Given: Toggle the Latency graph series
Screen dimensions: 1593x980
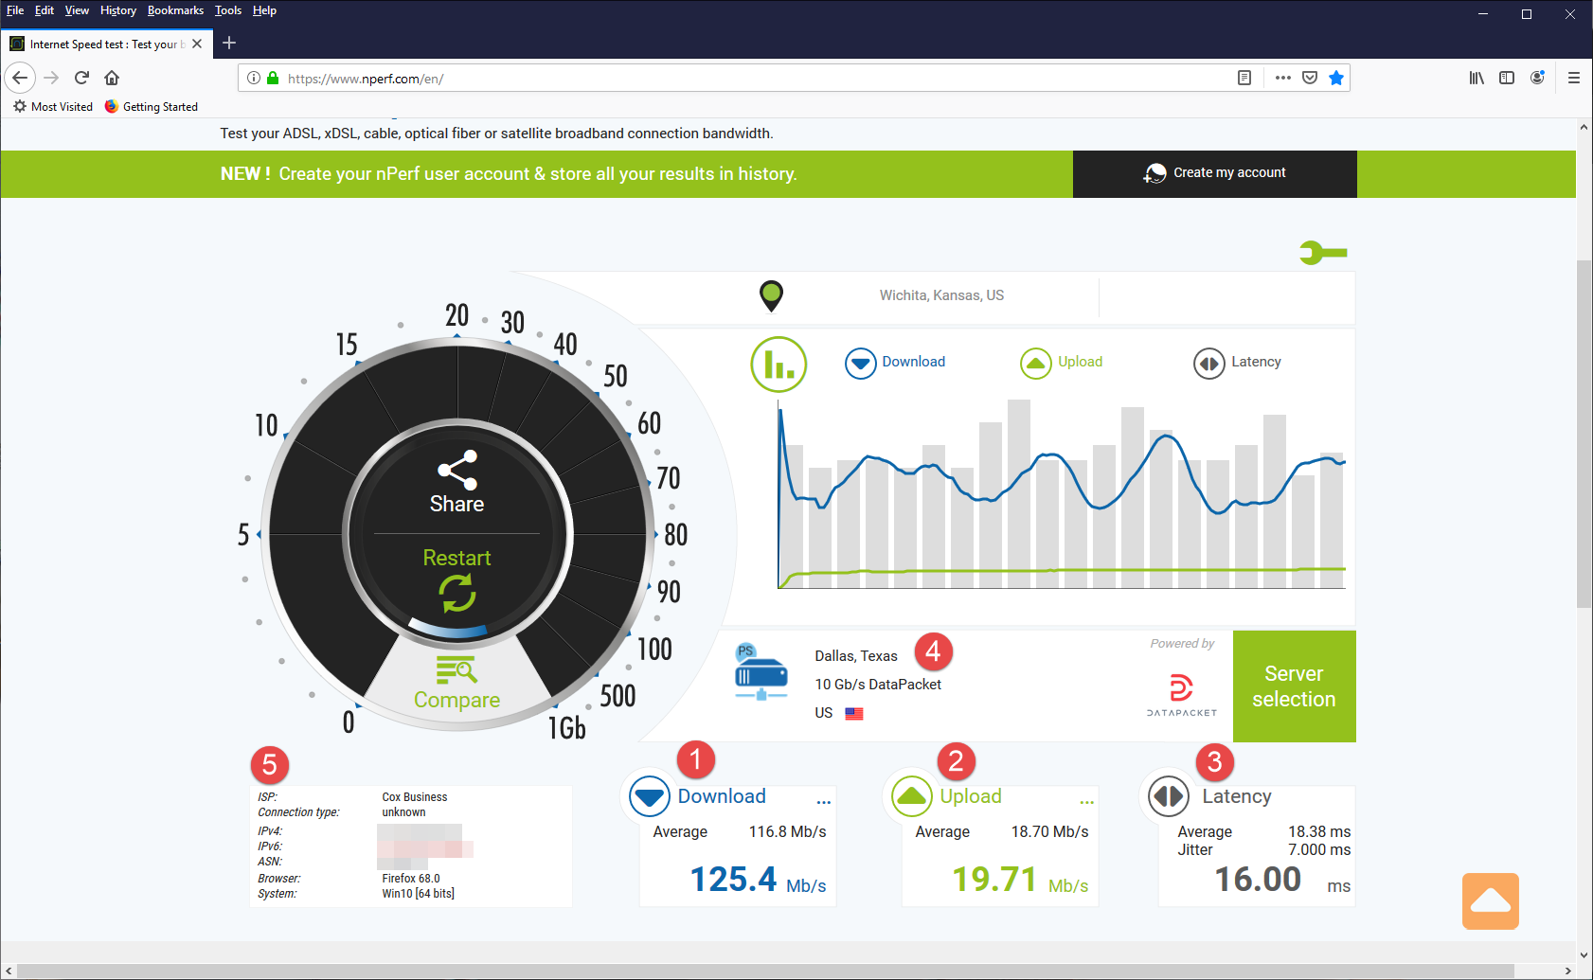Looking at the screenshot, I should coord(1237,363).
